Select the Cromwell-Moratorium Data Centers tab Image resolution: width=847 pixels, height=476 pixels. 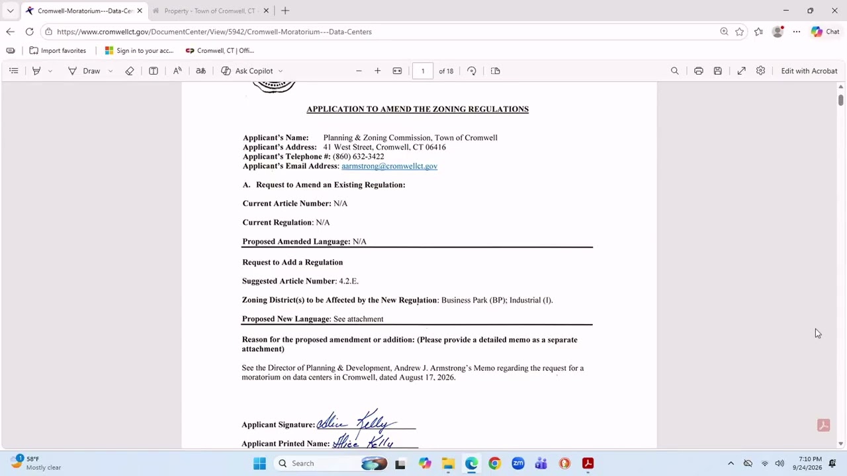(85, 11)
